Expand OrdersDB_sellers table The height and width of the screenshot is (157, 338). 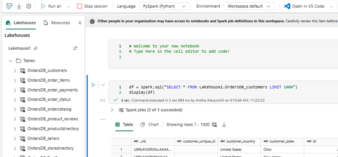(15, 139)
